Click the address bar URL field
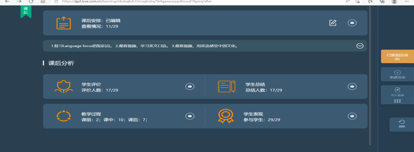The height and width of the screenshot is (152, 414). tap(206, 1)
